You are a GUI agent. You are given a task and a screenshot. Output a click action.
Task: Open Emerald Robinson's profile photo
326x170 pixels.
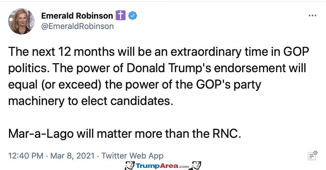(x=21, y=21)
